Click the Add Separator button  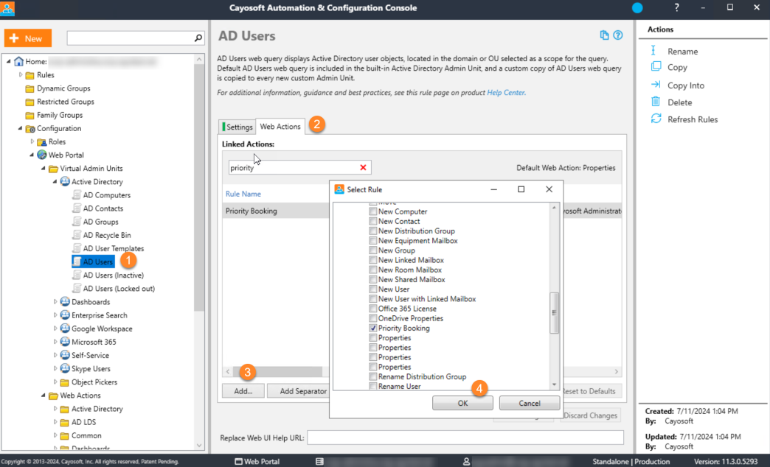tap(302, 391)
